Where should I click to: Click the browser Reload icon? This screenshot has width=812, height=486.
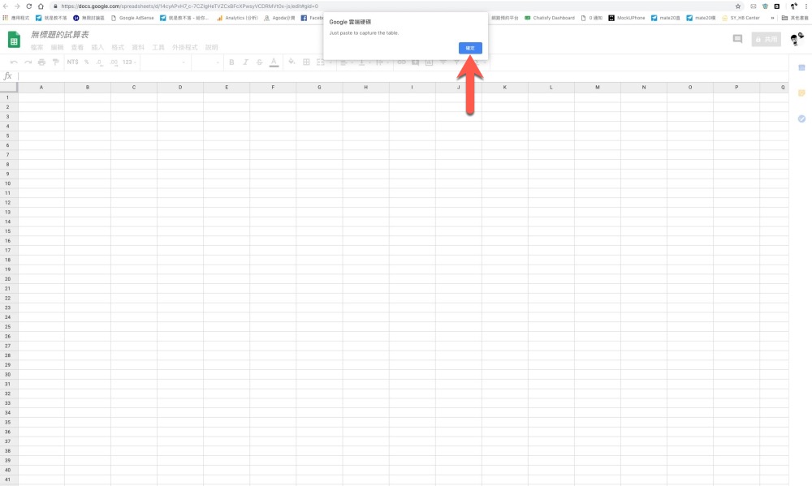[x=29, y=6]
